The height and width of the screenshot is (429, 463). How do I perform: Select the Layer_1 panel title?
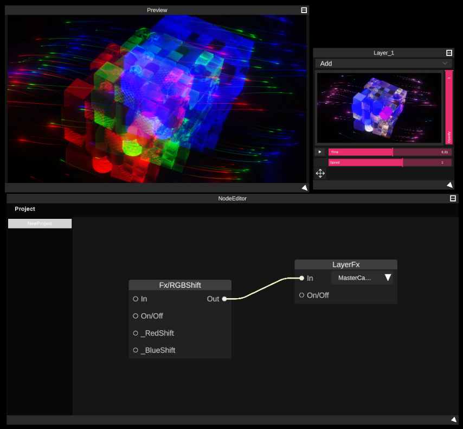tap(383, 52)
